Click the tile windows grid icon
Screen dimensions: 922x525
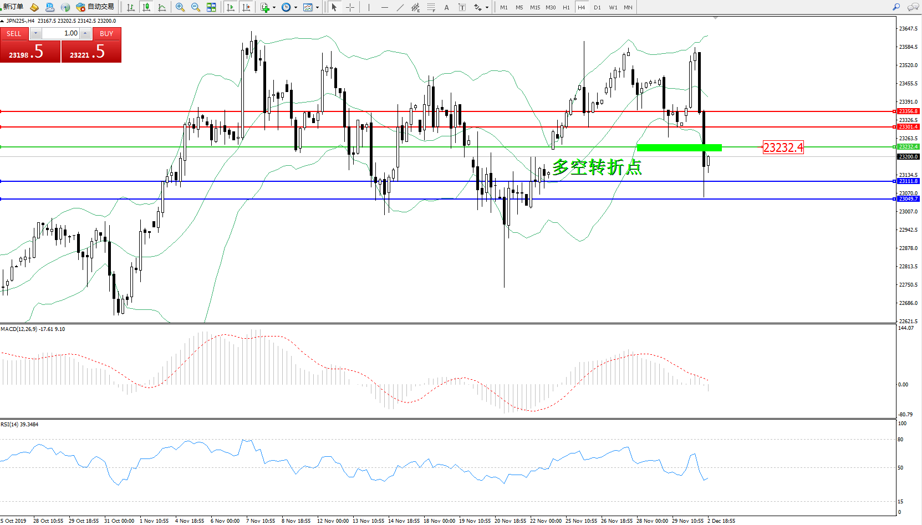pyautogui.click(x=211, y=7)
